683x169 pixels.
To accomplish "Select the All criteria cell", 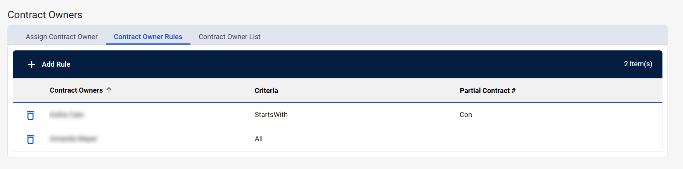I will pyautogui.click(x=259, y=139).
